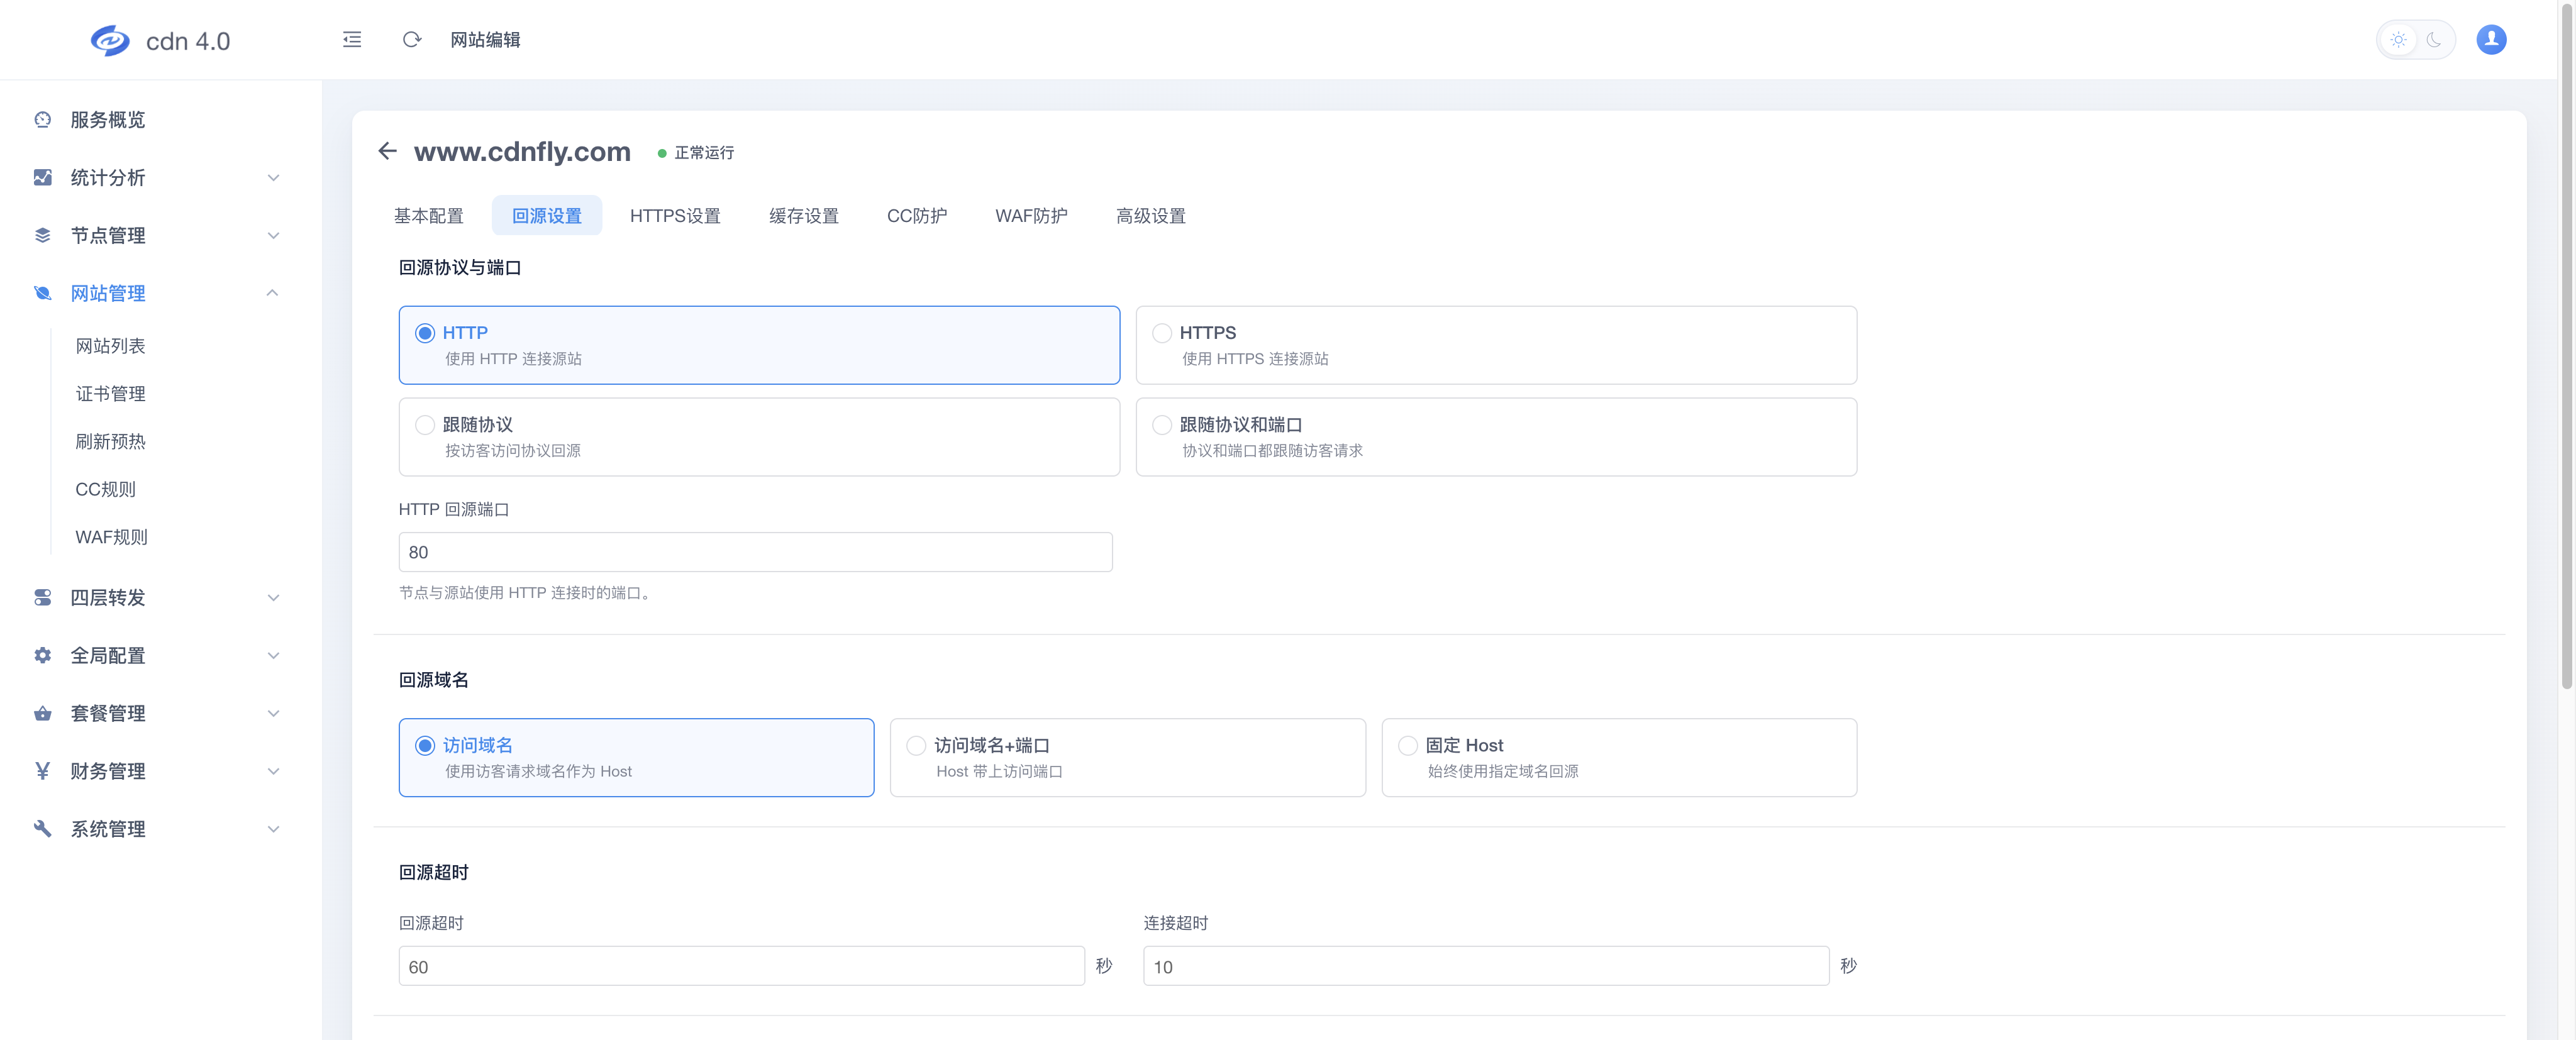
Task: Open 证书管理 submenu item
Action: click(110, 394)
